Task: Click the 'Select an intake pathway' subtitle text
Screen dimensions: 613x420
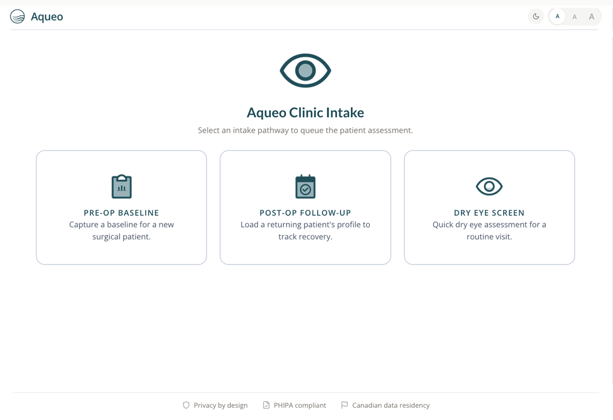Action: (305, 130)
